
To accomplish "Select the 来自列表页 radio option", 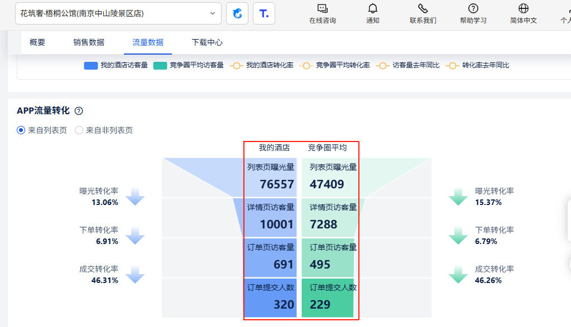I will (x=20, y=130).
